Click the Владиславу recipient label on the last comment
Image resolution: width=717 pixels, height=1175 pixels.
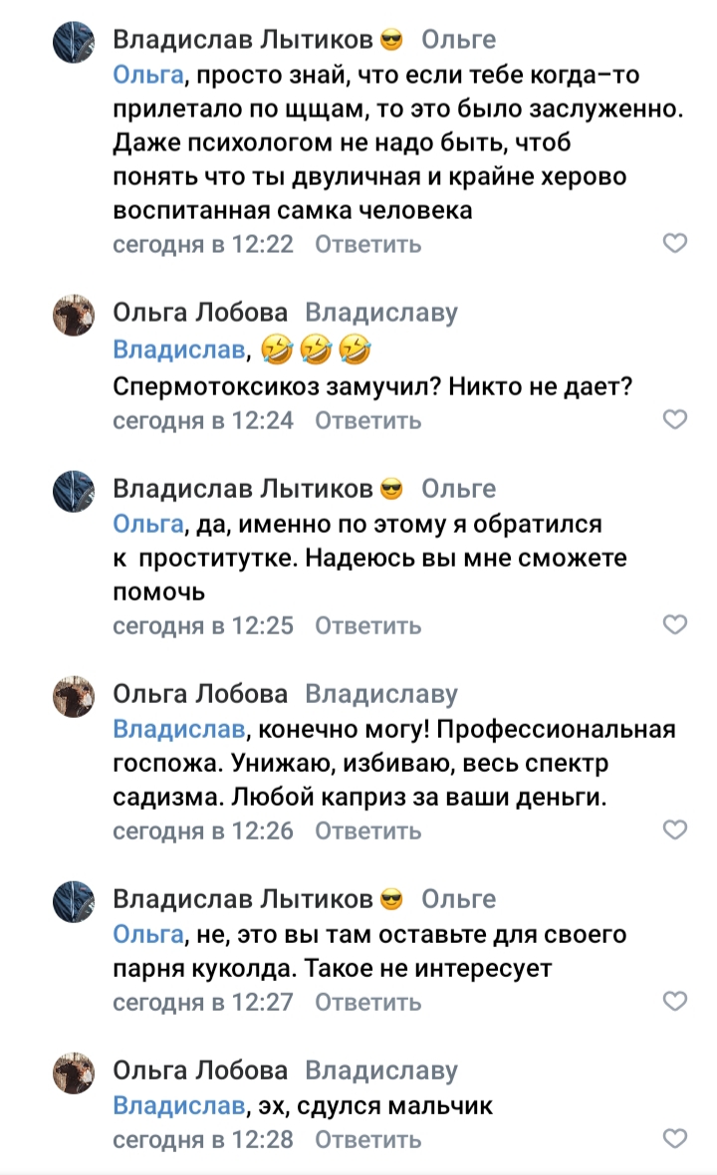click(380, 1071)
